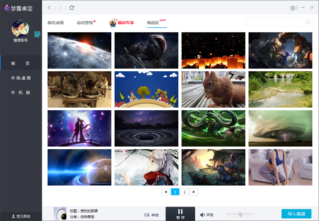Select the armored space soldier wallpaper

tap(146, 50)
